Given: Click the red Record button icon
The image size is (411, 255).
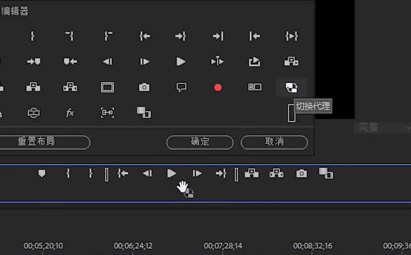Looking at the screenshot, I should 218,87.
